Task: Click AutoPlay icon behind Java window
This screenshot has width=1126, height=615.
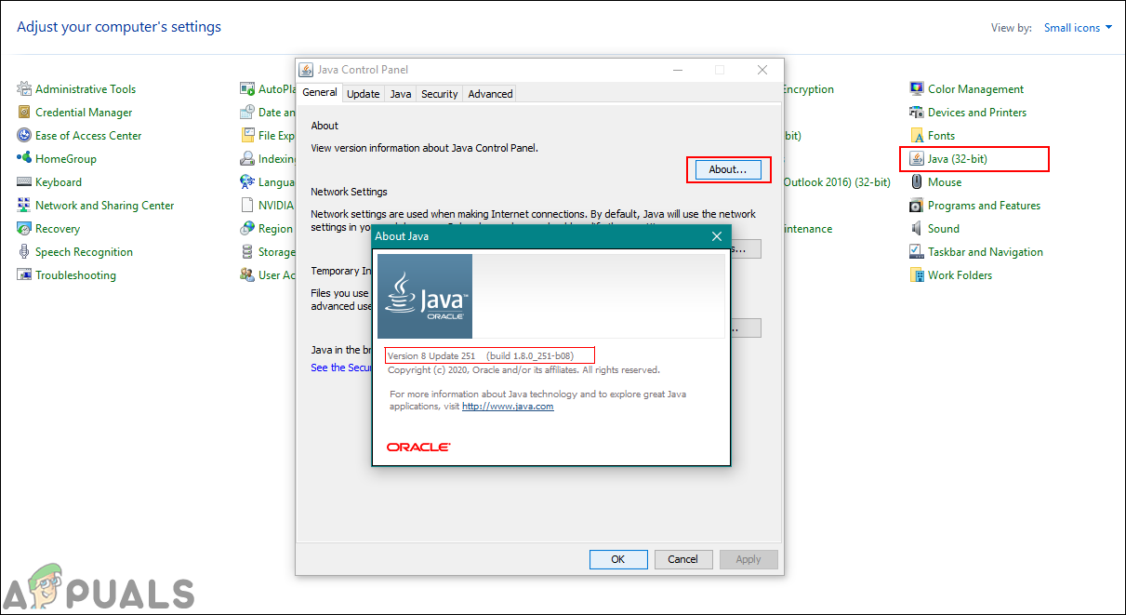Action: point(247,89)
